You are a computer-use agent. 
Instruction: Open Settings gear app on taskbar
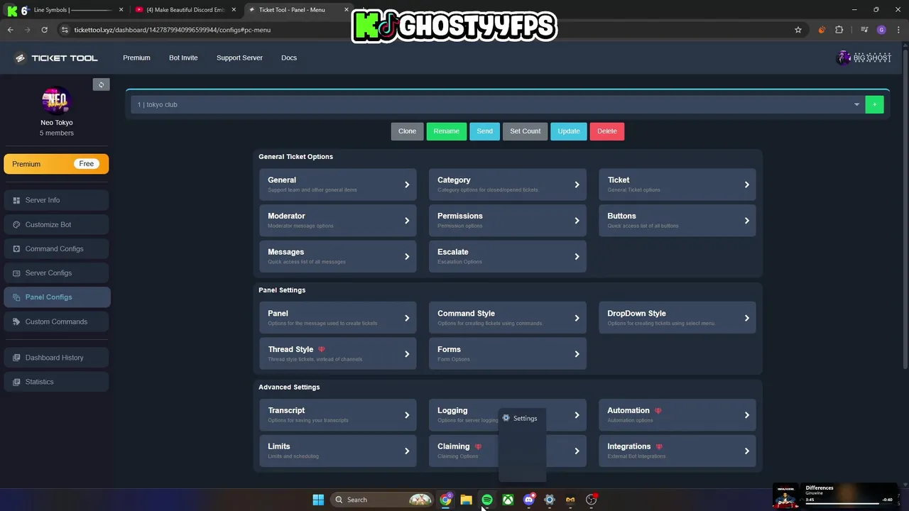pyautogui.click(x=549, y=500)
